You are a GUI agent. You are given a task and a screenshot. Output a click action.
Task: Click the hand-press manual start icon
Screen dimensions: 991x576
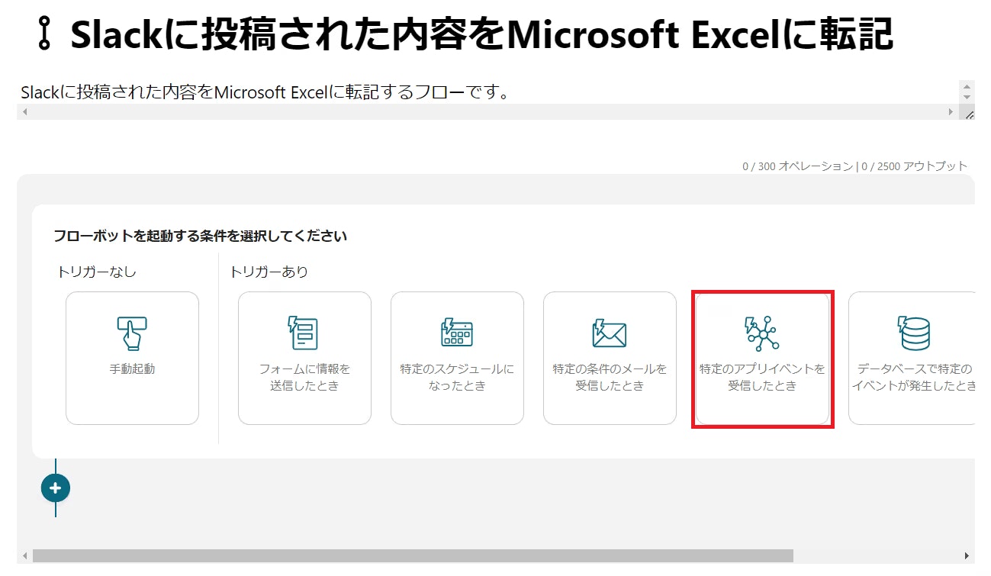132,333
